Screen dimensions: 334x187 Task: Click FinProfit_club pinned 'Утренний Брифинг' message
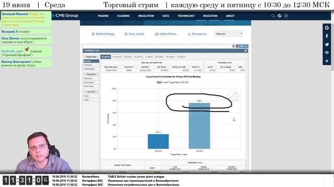(26, 52)
